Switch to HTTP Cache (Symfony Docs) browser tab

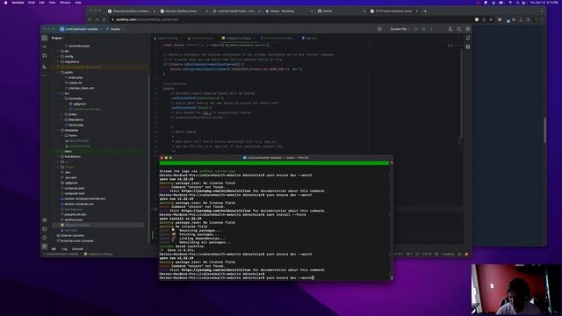point(393,11)
